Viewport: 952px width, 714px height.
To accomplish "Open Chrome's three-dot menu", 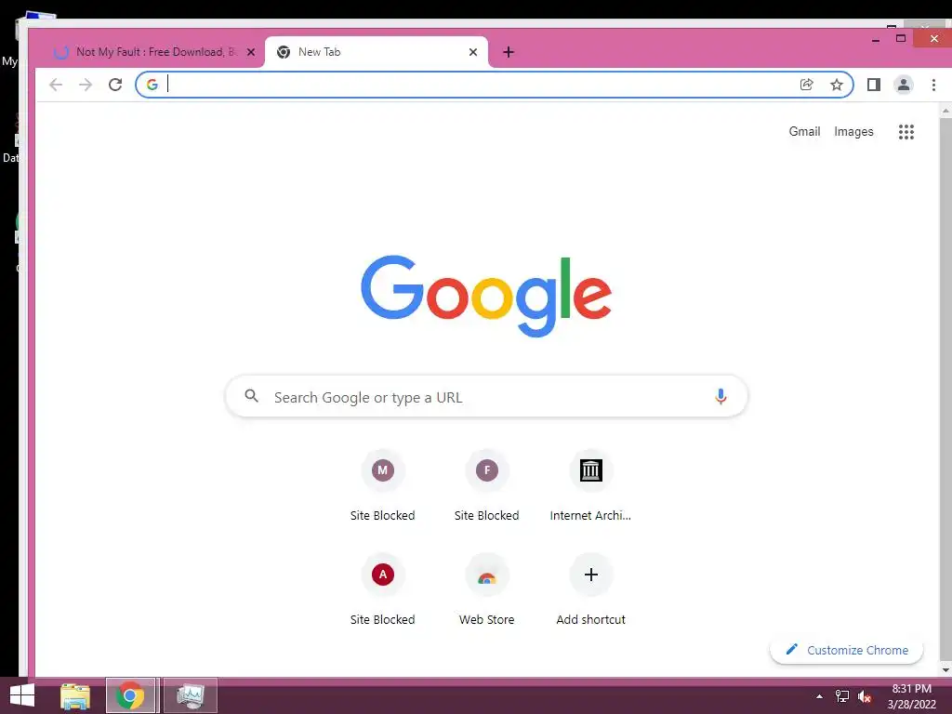I will (x=933, y=85).
